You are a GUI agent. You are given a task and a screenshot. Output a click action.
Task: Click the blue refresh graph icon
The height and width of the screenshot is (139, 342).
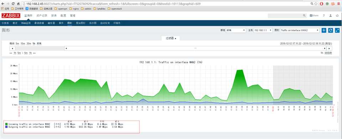[331, 31]
